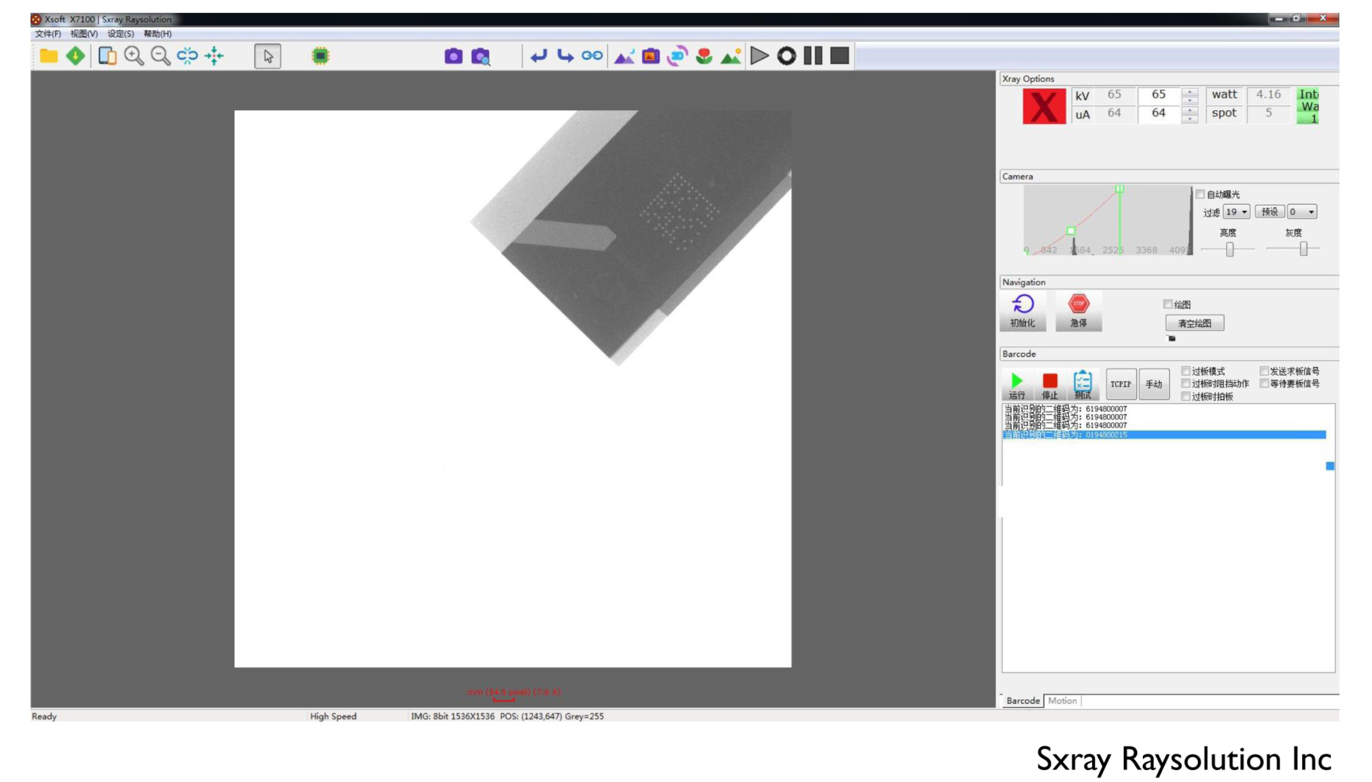Toggle the 绘图 drawing checkbox
The height and width of the screenshot is (782, 1372).
tap(1168, 304)
